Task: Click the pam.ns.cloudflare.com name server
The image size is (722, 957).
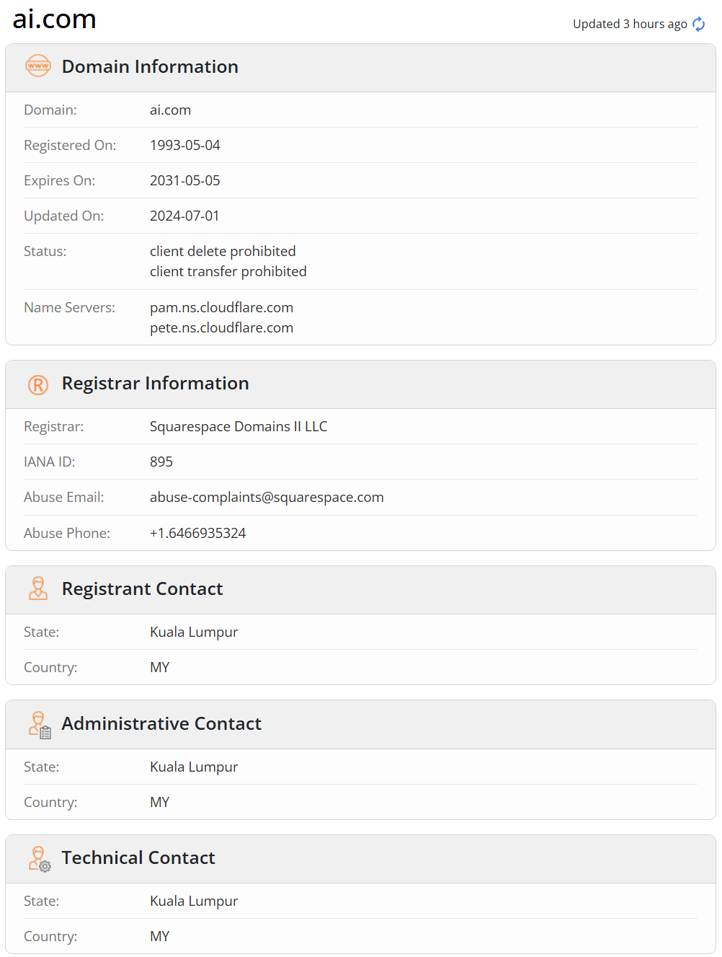Action: (221, 308)
